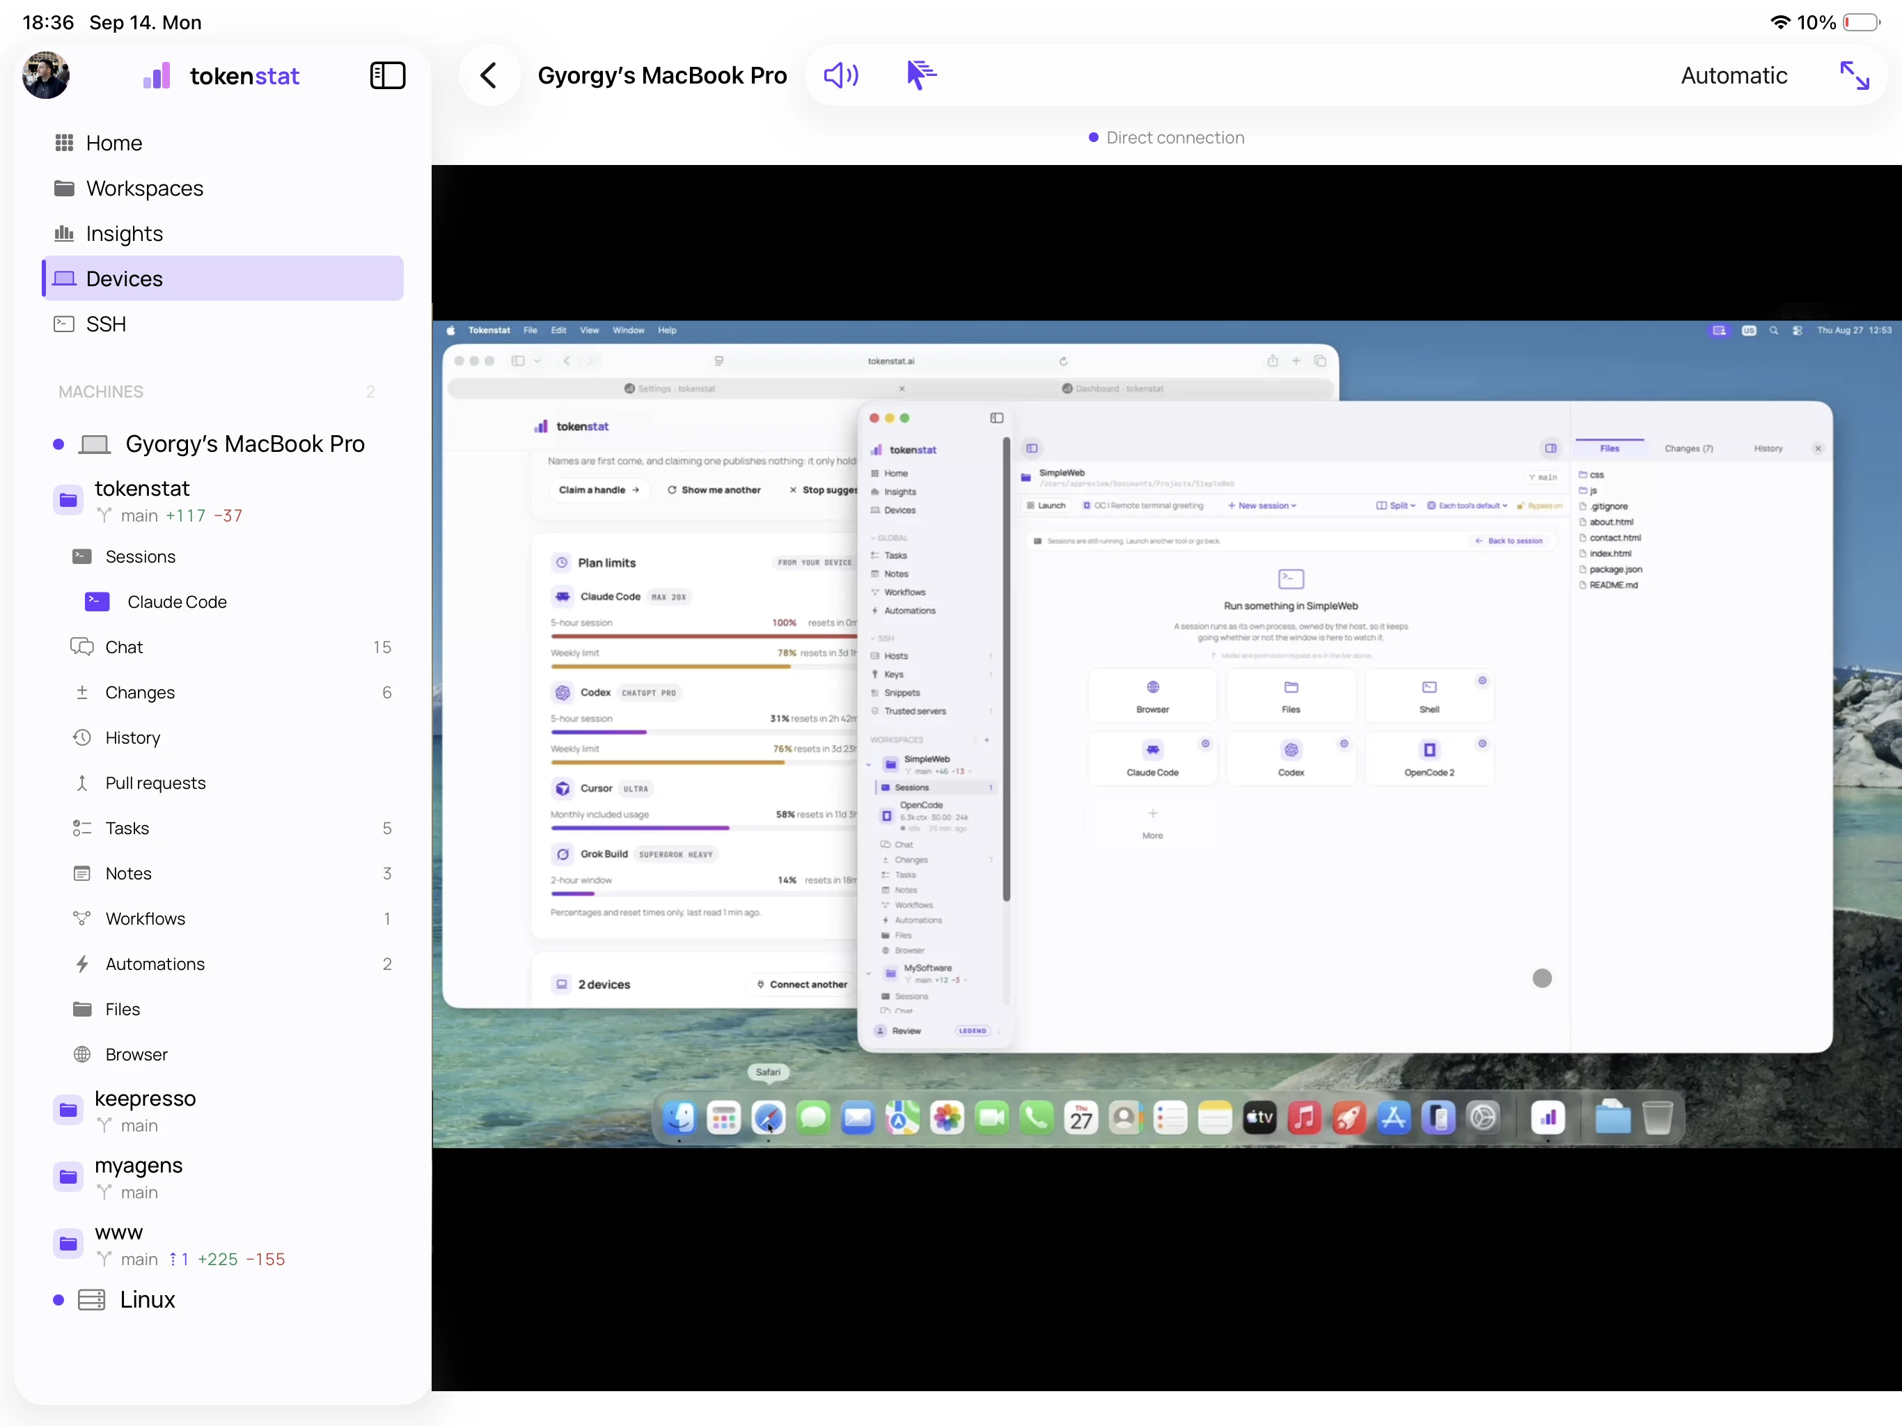Click Back to session link
Image resolution: width=1902 pixels, height=1426 pixels.
1508,541
